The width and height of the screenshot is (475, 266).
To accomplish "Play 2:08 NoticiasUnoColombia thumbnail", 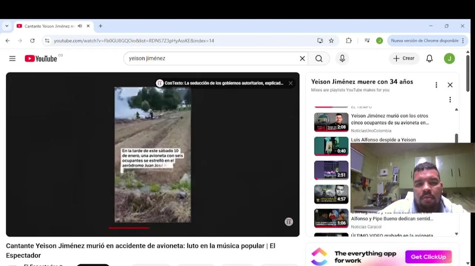I will click(331, 122).
